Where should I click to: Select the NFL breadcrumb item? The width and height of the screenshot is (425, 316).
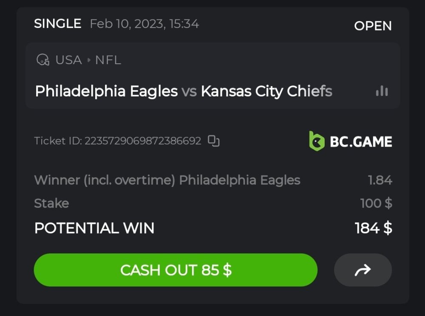pos(108,60)
